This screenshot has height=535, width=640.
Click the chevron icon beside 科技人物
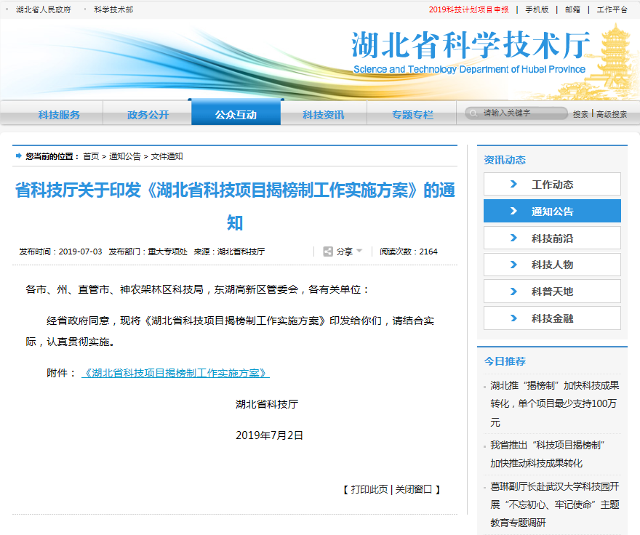(x=514, y=265)
